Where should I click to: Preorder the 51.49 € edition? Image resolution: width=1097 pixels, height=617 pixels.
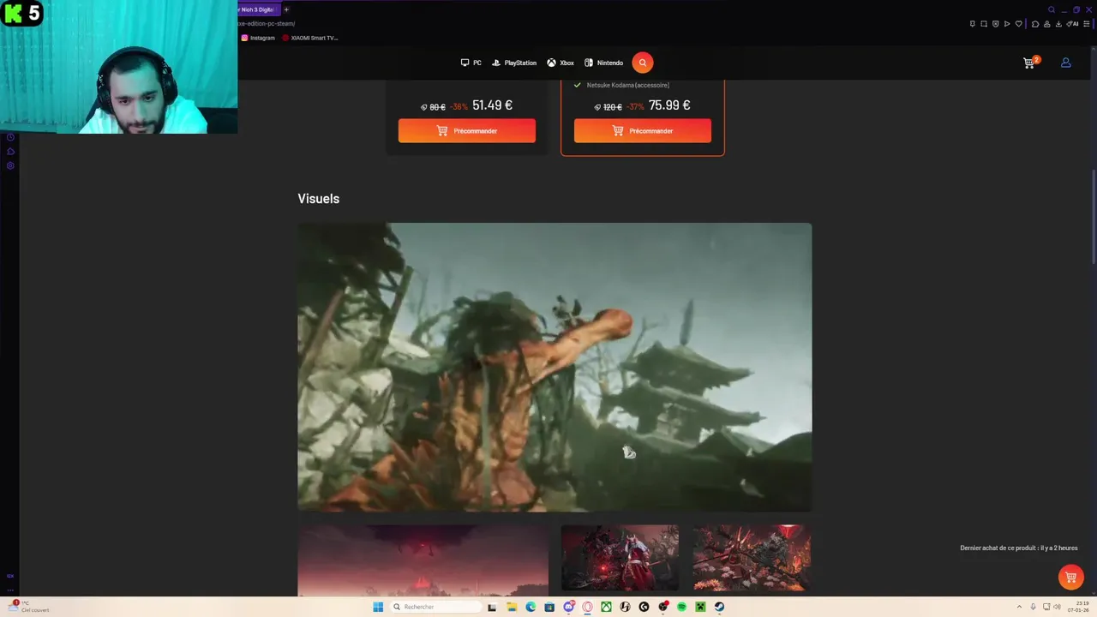(467, 131)
